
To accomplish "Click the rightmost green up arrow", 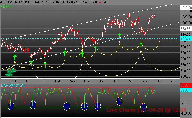I will [x=141, y=44].
